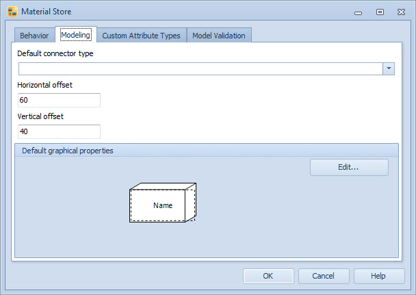Expand the Default connector type dropdown arrow
416x295 pixels.
389,68
